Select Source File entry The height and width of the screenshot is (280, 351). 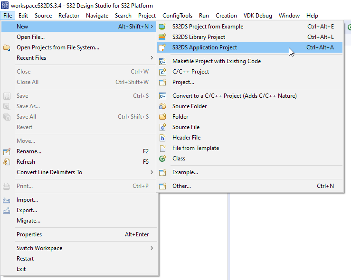(x=250, y=127)
